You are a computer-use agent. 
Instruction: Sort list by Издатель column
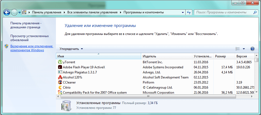166,56
